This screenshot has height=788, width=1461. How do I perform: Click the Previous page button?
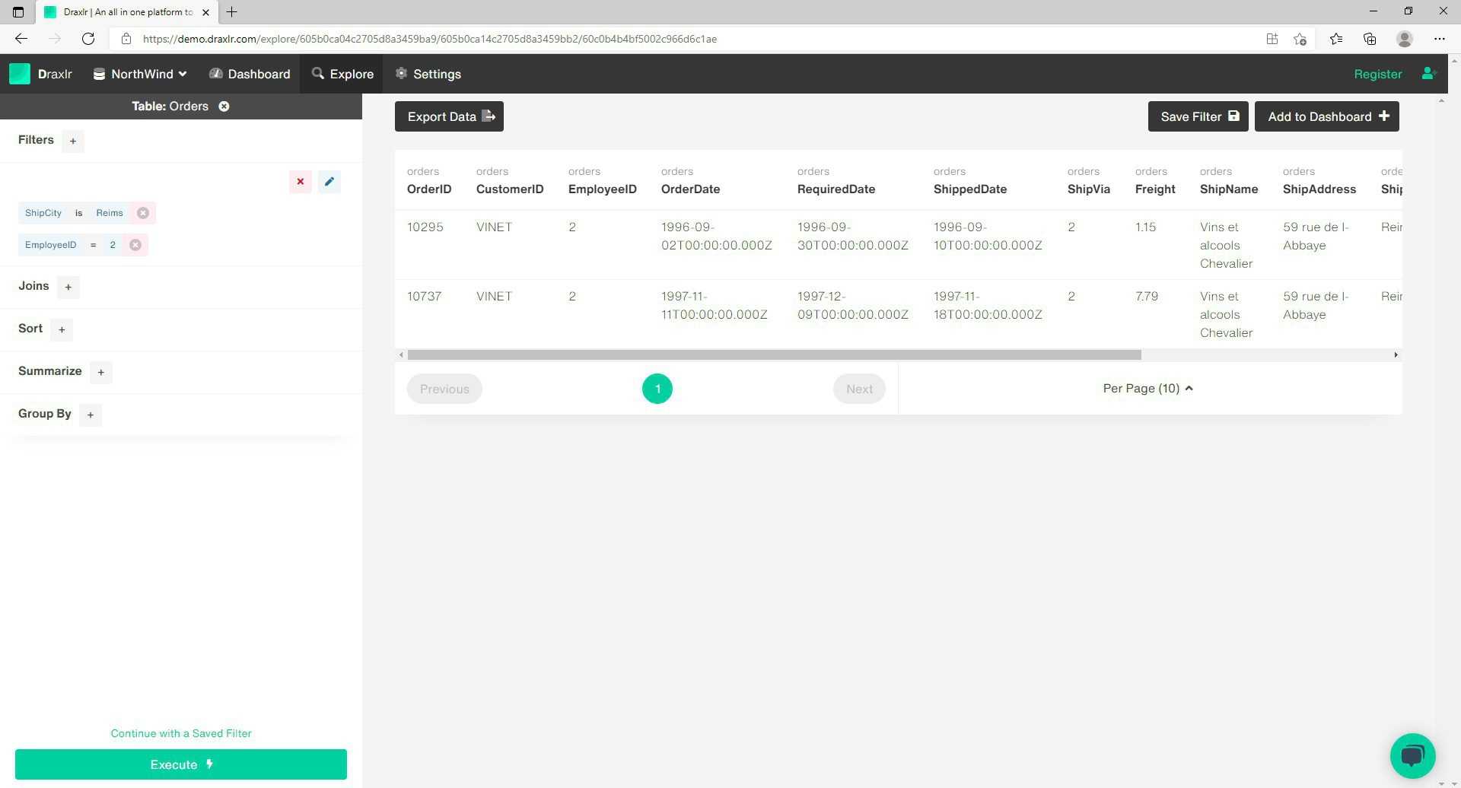444,389
